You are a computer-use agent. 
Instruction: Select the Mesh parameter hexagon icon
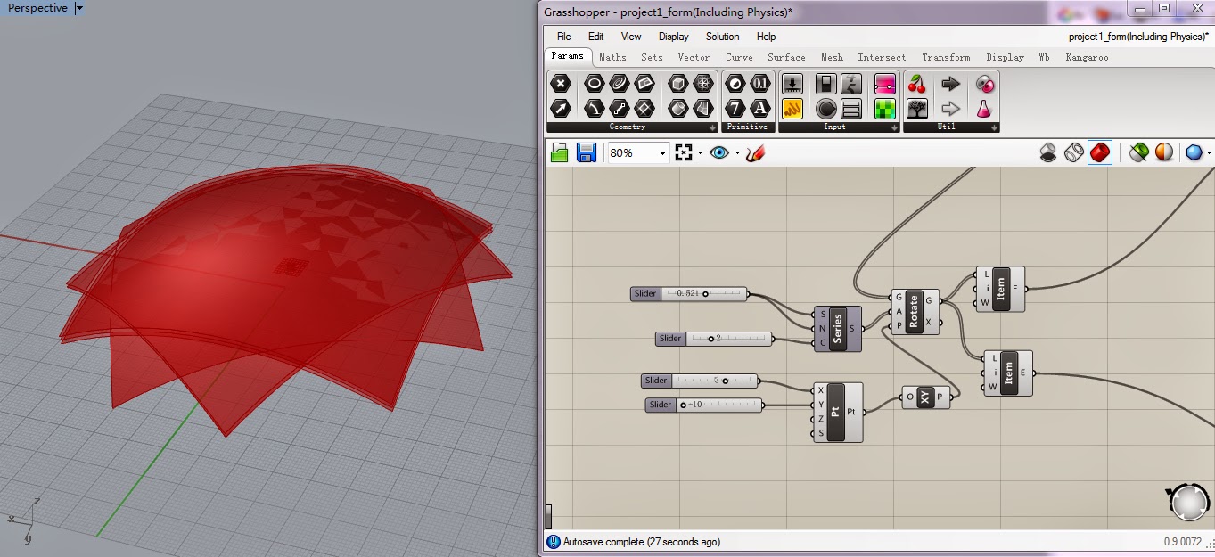(x=703, y=84)
